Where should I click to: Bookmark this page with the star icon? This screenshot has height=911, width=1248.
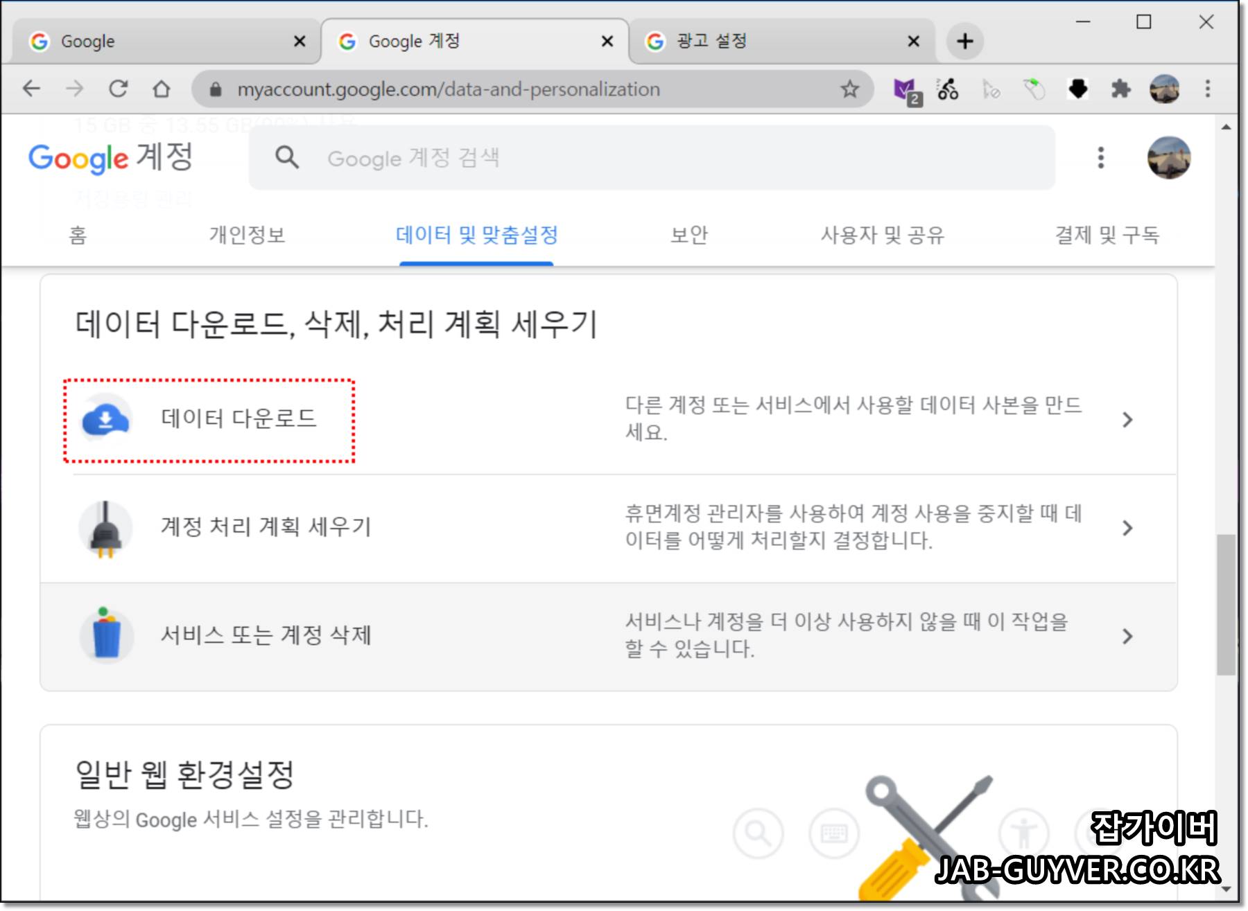coord(849,89)
